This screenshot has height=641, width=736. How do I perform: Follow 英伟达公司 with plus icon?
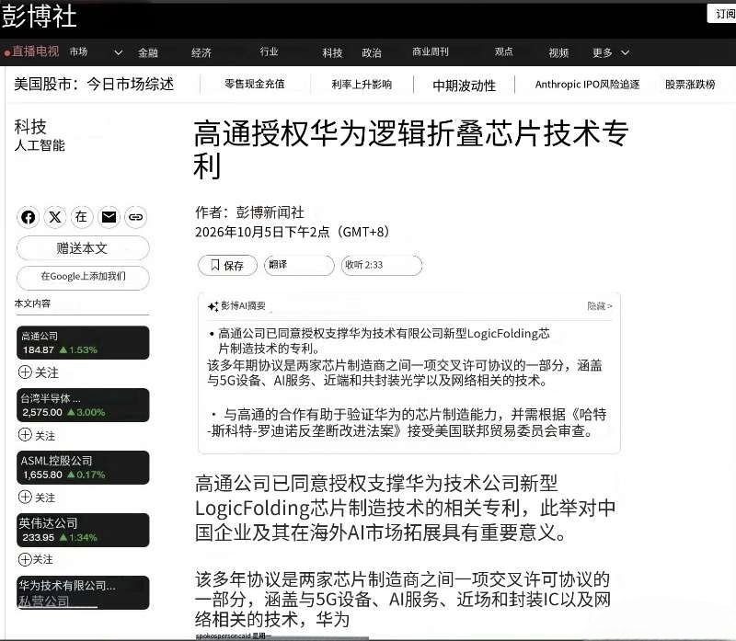tap(25, 559)
